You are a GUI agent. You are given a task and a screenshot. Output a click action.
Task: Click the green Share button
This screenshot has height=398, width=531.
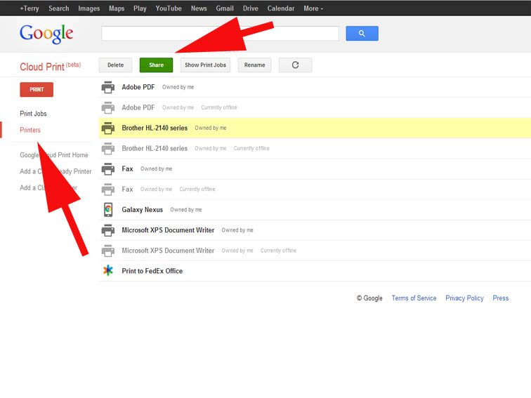point(156,65)
